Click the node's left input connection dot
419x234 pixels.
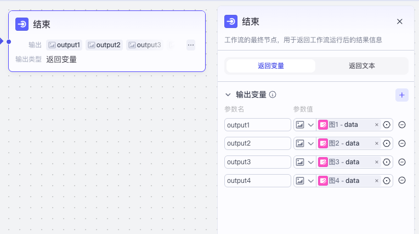(x=9, y=42)
